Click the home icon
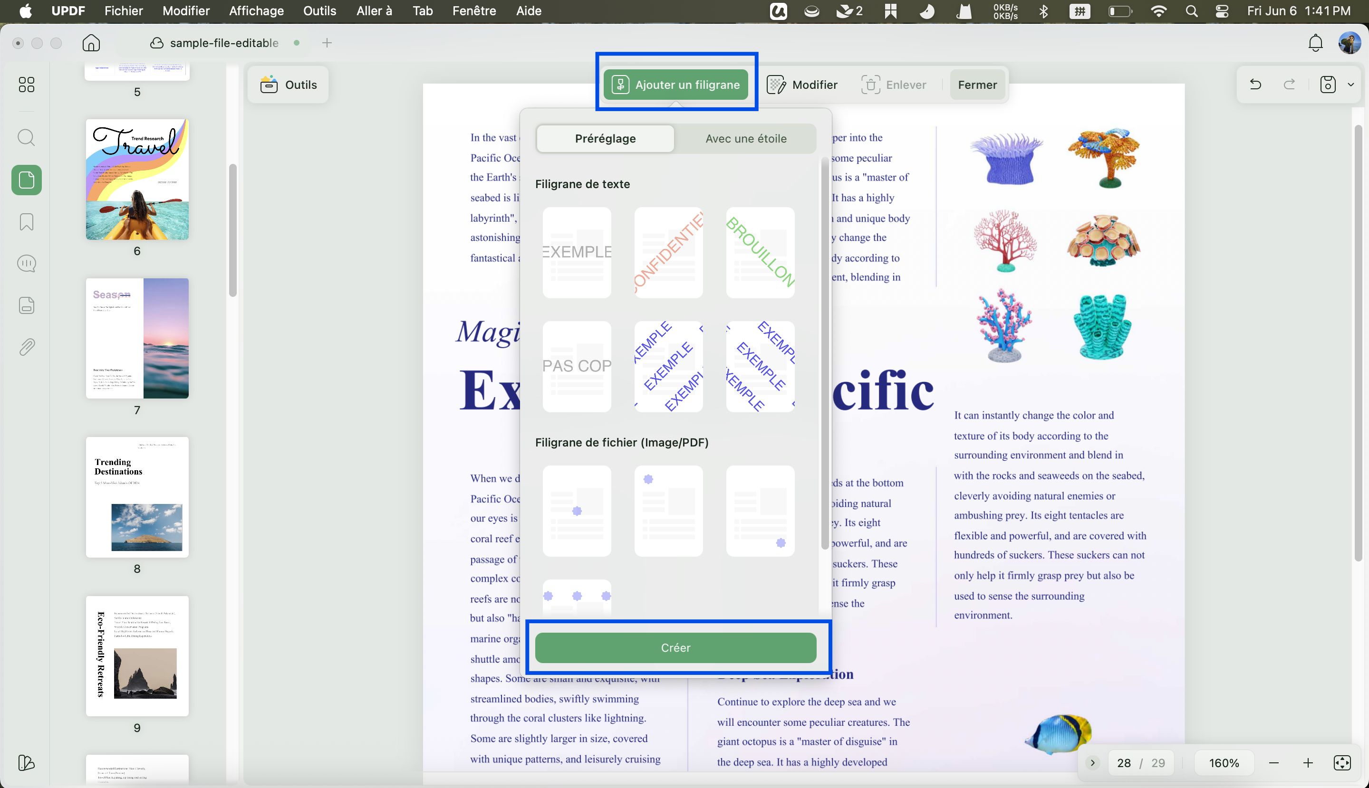 point(91,43)
